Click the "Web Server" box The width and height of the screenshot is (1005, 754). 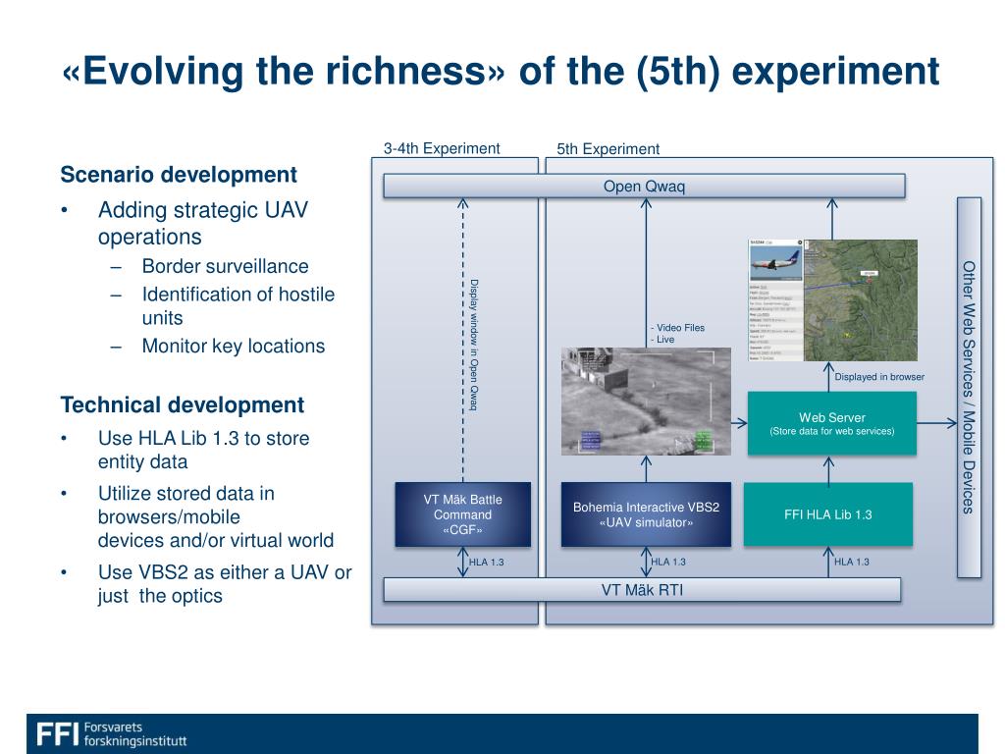point(832,423)
